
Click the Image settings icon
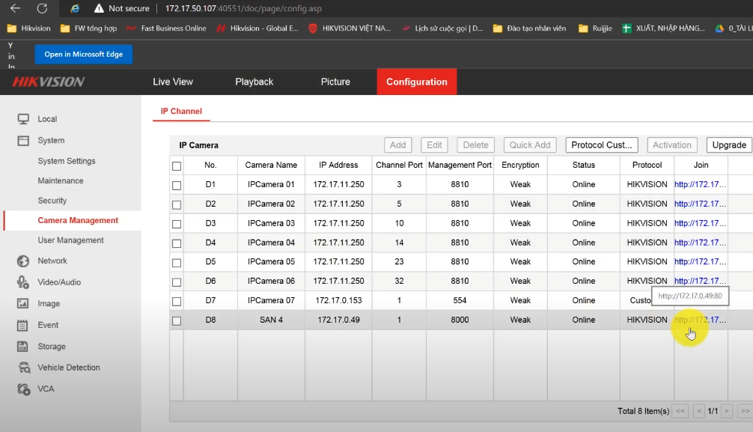click(23, 304)
